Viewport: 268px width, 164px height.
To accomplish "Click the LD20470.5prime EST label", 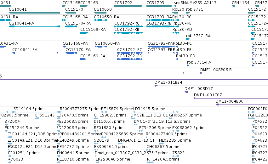I will tap(72, 115).
